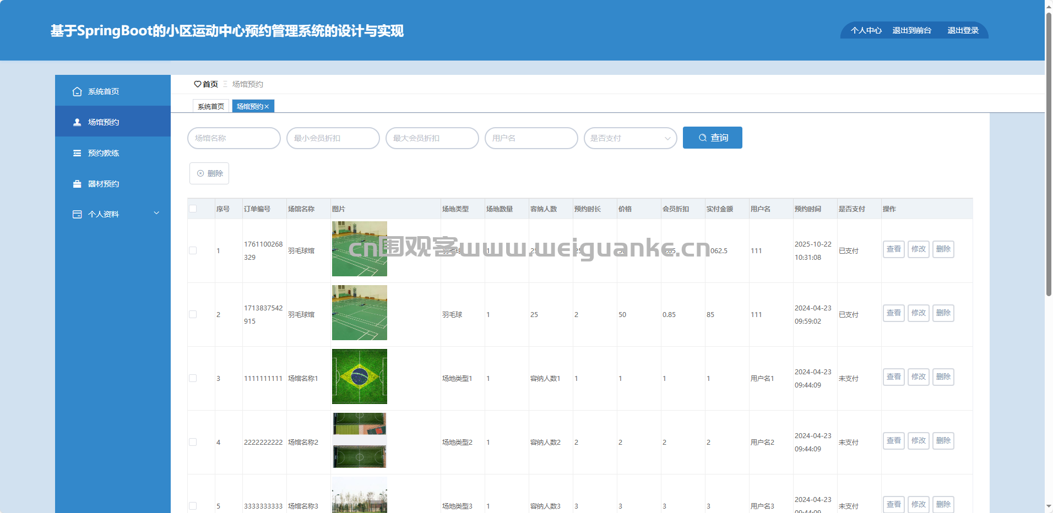Focus the 用户名 search field
The image size is (1053, 513).
pos(531,138)
